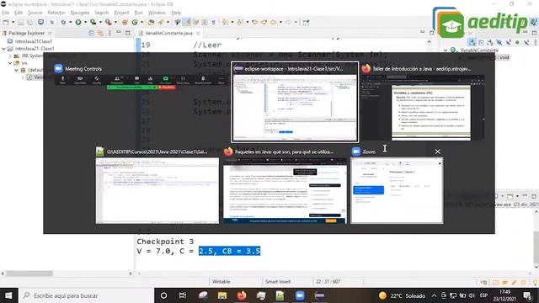539x303 pixels.
Task: Open the New file icon dropdown arrow
Action: 13,23
